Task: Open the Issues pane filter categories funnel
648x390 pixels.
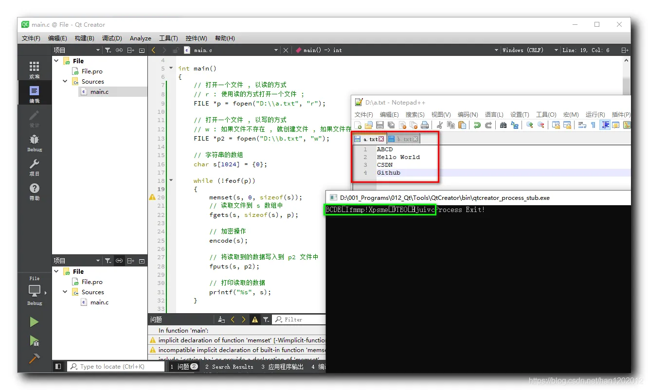Action: tap(266, 319)
